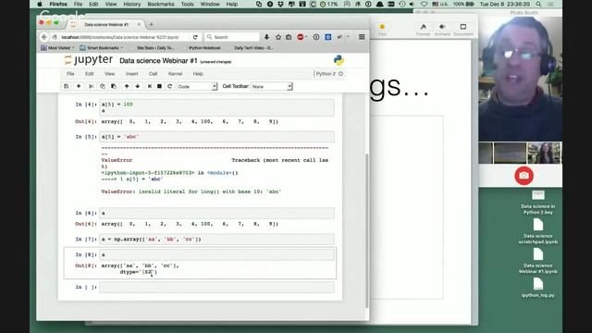Open Firefox hamburger menu
Image resolution: width=592 pixels, height=333 pixels.
362,37
